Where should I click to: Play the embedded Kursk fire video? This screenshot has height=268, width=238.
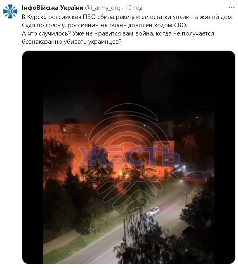129,157
